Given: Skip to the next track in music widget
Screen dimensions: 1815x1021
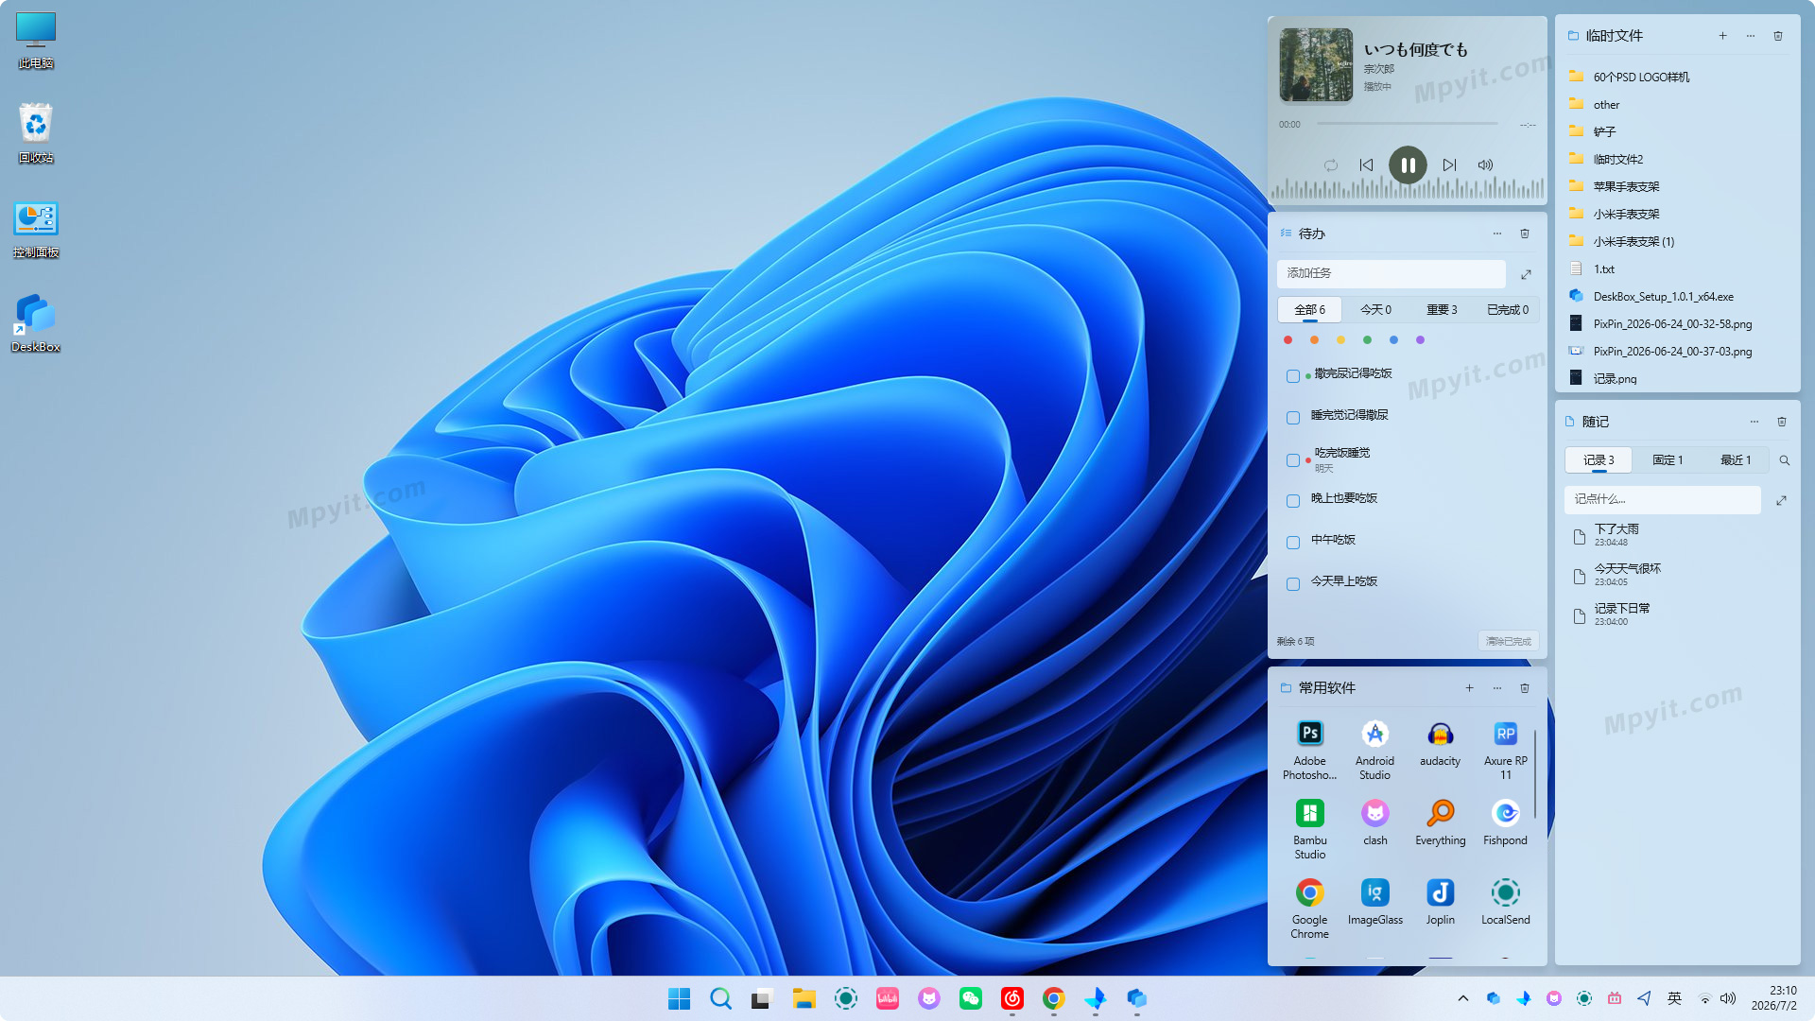Looking at the screenshot, I should (1449, 165).
